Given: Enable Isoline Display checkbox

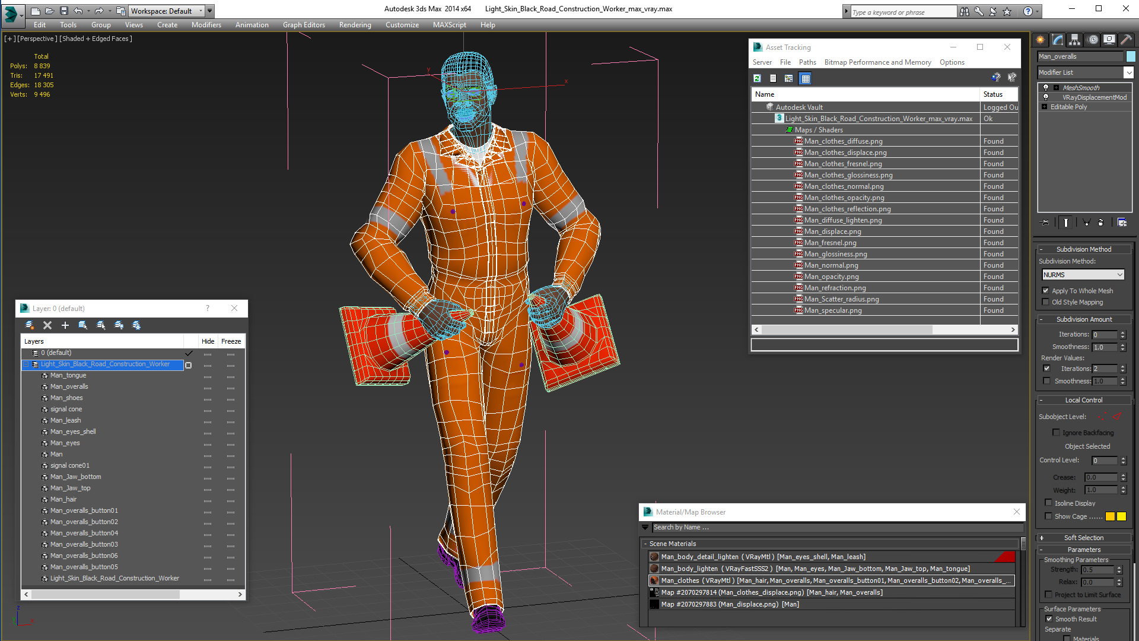Looking at the screenshot, I should [1048, 503].
